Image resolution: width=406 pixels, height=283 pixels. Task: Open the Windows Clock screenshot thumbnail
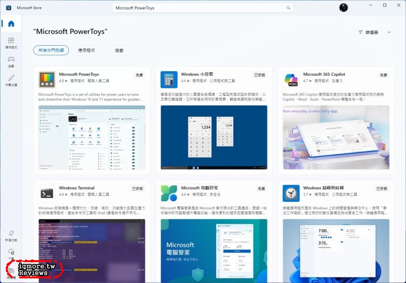[x=336, y=251]
